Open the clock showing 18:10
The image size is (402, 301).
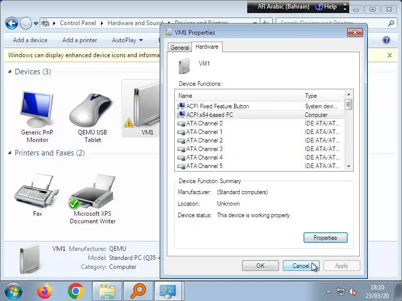click(x=377, y=291)
